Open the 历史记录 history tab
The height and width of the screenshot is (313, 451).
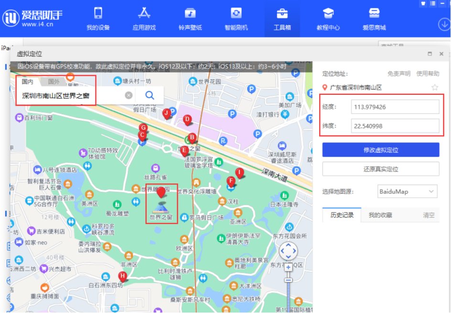point(342,215)
